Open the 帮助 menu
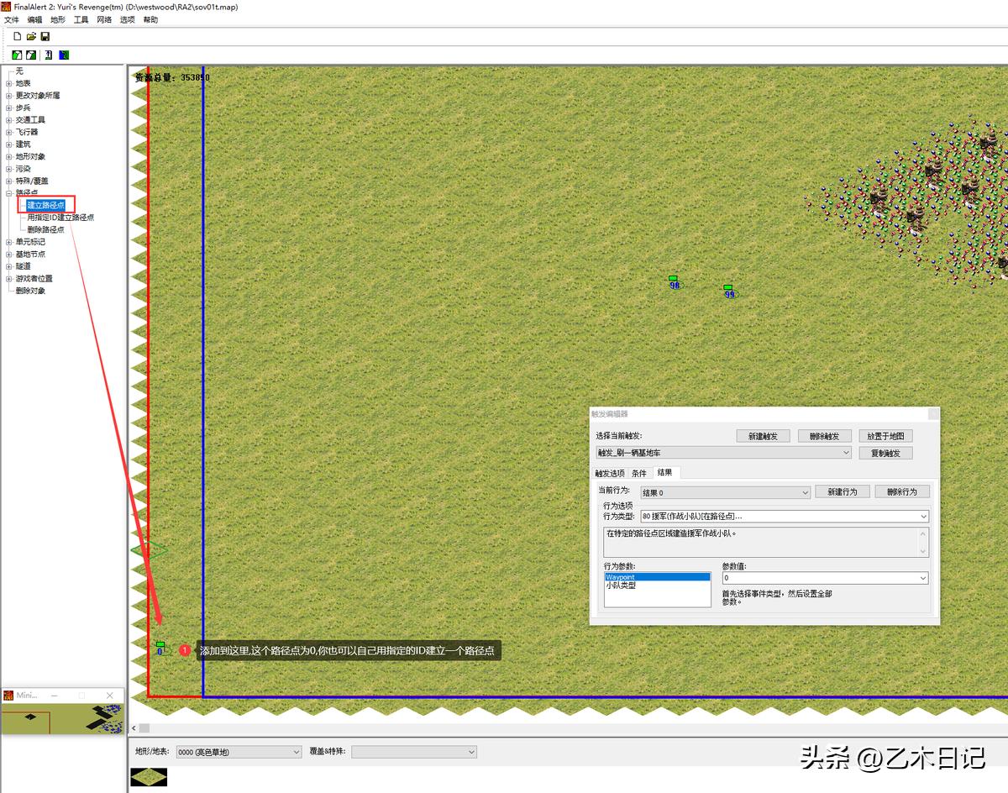The image size is (1008, 793). coord(150,19)
